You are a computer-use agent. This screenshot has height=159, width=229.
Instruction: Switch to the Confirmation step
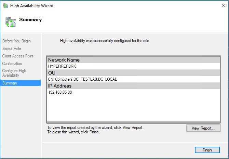(x=12, y=64)
